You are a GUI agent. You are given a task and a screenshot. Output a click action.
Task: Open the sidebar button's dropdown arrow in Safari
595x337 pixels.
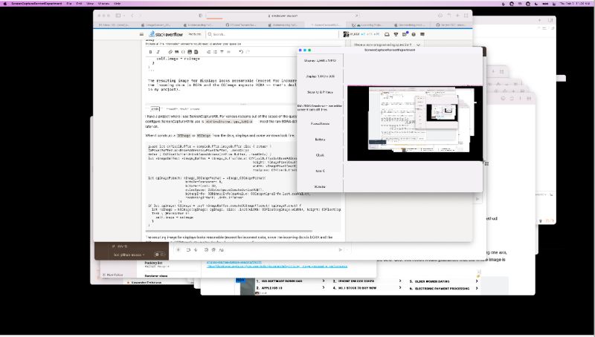coord(123,16)
